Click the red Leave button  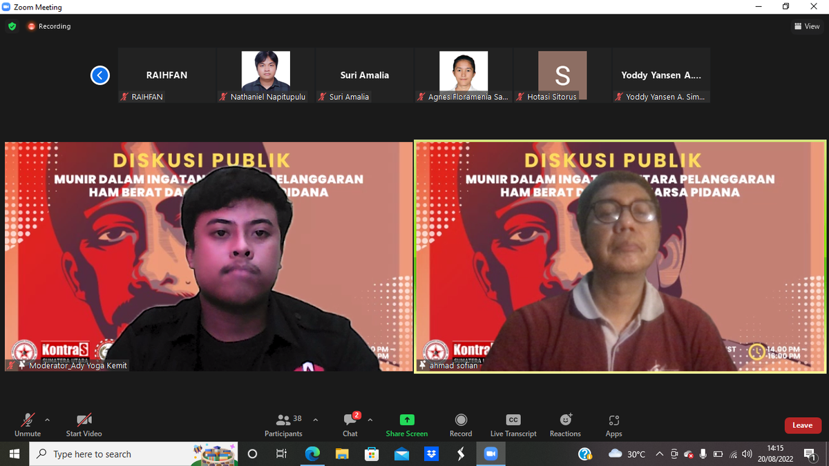pos(802,425)
